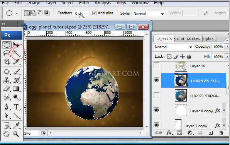The height and width of the screenshot is (145, 230).
Task: Click the Layer 16 thumbnail
Action: click(181, 66)
